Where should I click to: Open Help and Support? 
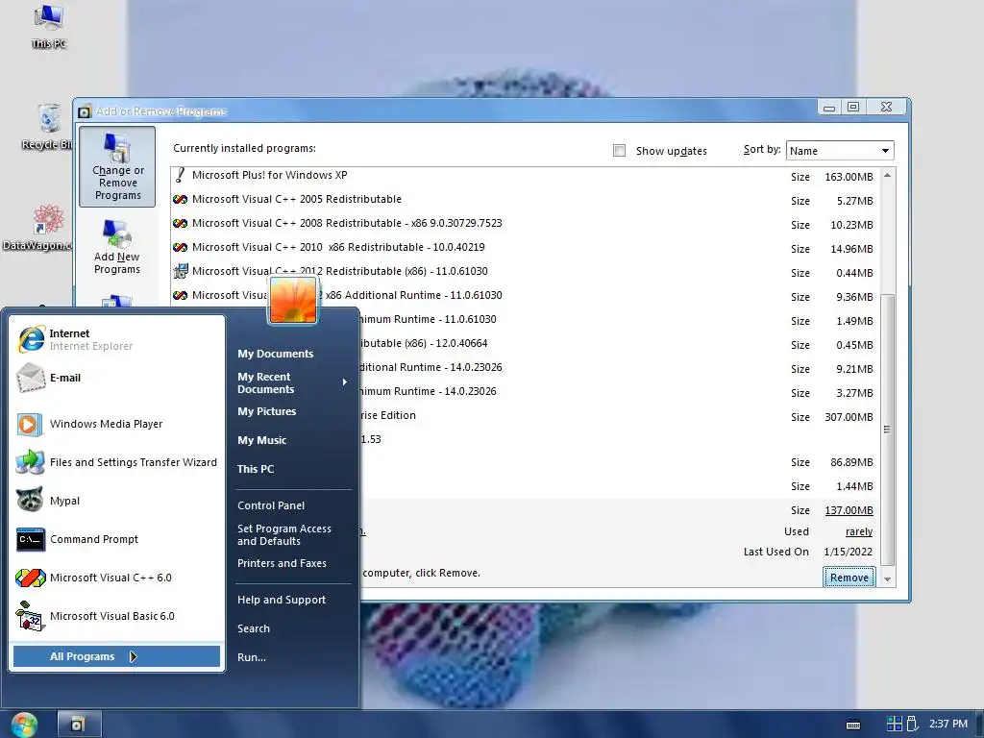click(x=282, y=600)
